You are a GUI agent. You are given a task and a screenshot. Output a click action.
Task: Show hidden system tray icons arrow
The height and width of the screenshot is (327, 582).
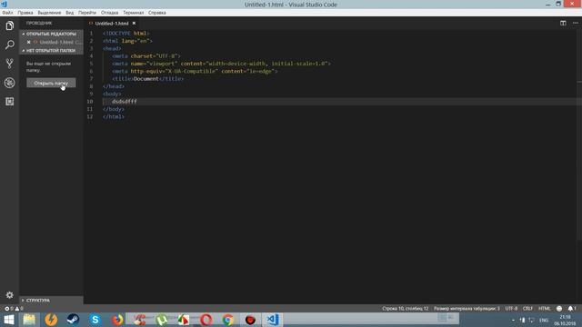click(x=513, y=320)
